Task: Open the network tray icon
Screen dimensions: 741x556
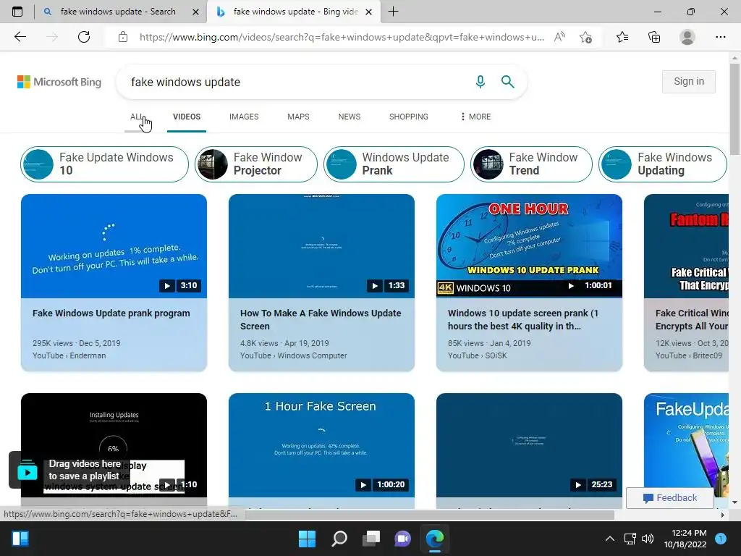Action: 630,539
